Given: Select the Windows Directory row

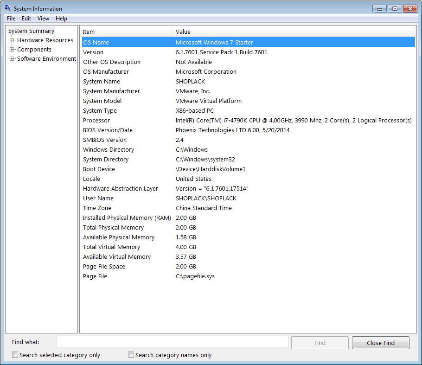Looking at the screenshot, I should point(249,150).
